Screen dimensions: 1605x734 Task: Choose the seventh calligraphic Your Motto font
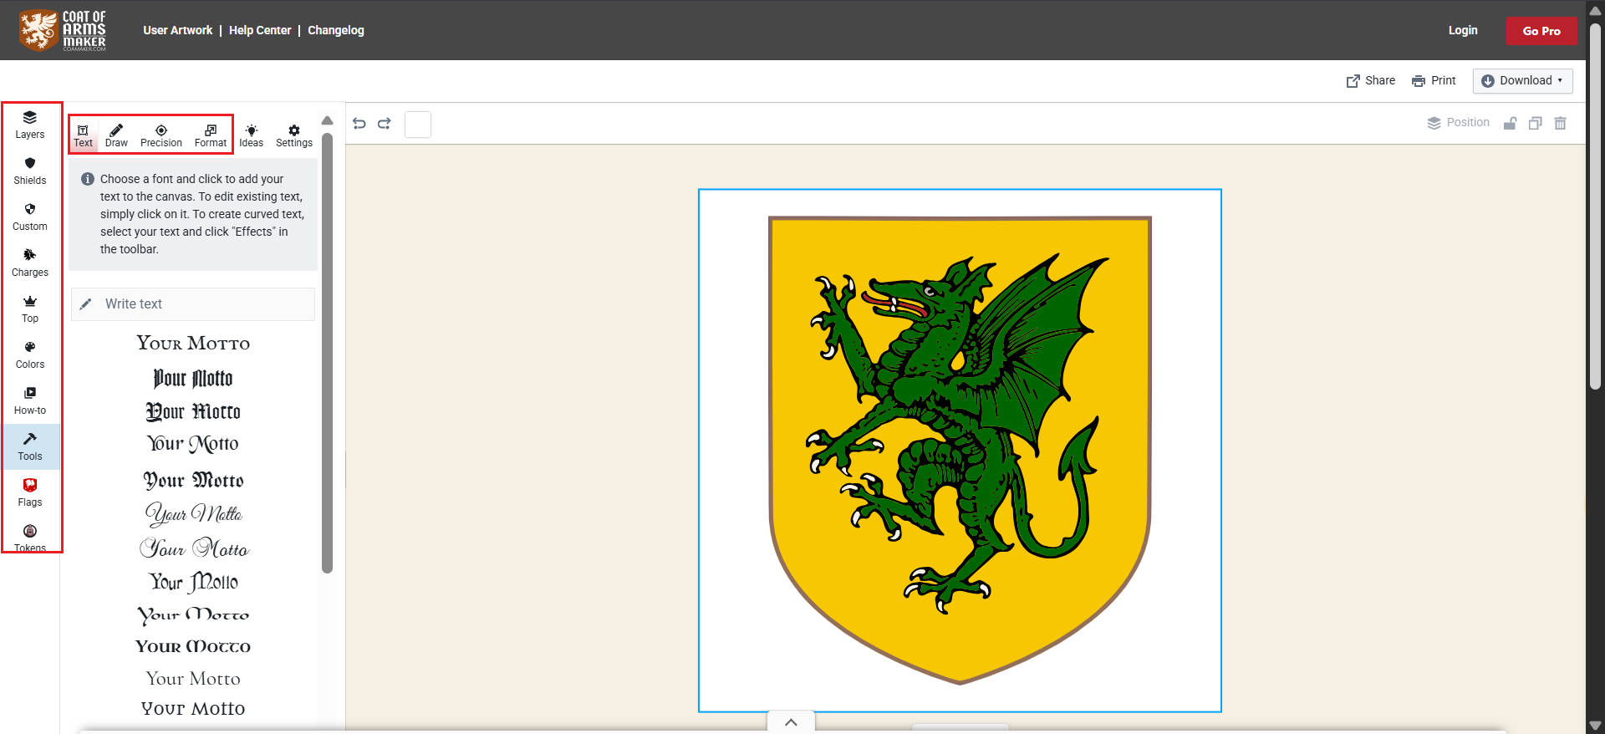[193, 548]
